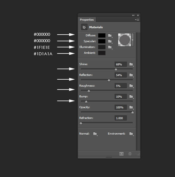The height and width of the screenshot is (177, 175).
Task: Open the Diffuse color swatch
Action: pos(102,35)
